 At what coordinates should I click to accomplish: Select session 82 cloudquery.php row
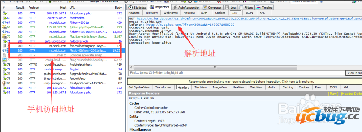click(63, 92)
